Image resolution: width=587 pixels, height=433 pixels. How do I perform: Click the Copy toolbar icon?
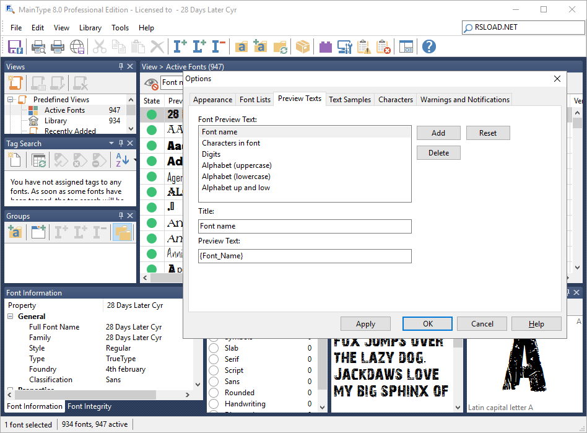[119, 47]
